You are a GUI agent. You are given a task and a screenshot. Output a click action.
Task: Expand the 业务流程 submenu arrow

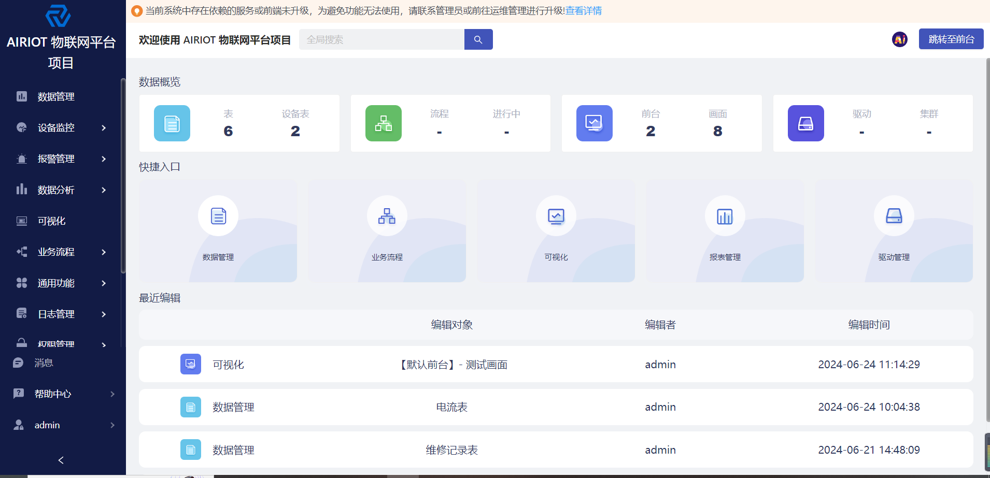point(104,252)
